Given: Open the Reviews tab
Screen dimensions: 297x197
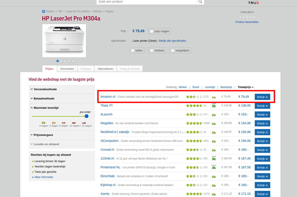Looking at the screenshot, I should point(86,69).
